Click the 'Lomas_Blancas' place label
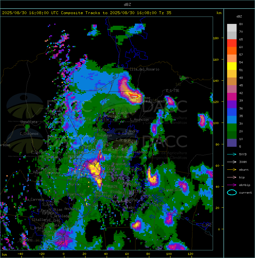This screenshot has width=255, height=258. pos(176,190)
